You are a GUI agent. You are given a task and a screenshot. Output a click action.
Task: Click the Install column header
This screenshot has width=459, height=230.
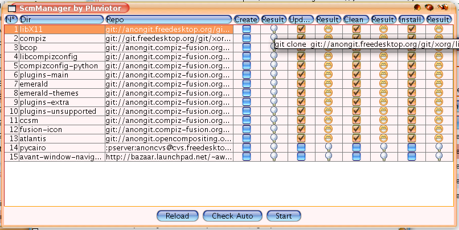pyautogui.click(x=411, y=19)
